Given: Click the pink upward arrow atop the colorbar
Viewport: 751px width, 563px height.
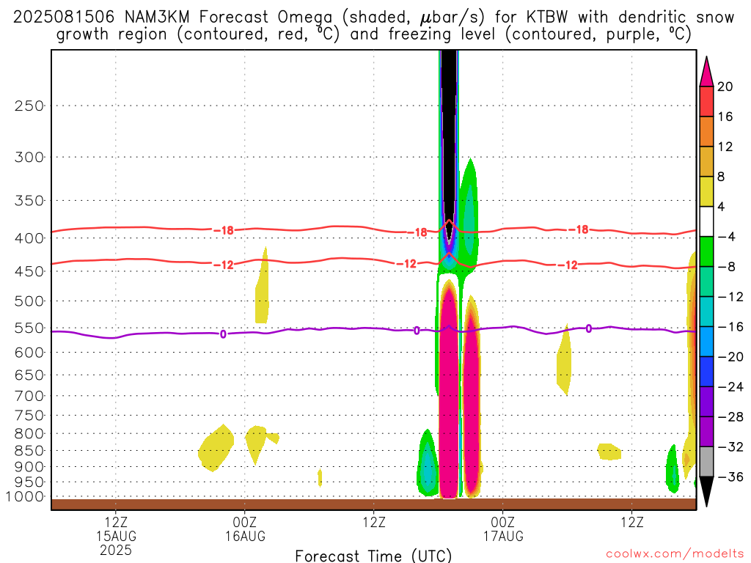Looking at the screenshot, I should coord(706,71).
